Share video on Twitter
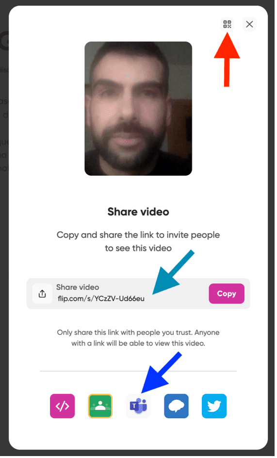 pyautogui.click(x=214, y=406)
